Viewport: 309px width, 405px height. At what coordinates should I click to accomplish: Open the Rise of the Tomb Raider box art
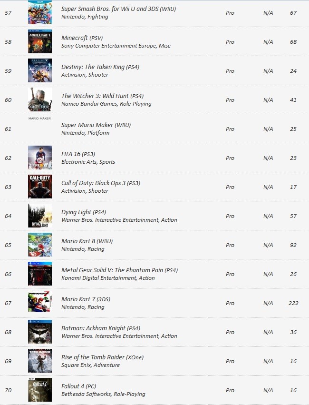click(x=40, y=361)
